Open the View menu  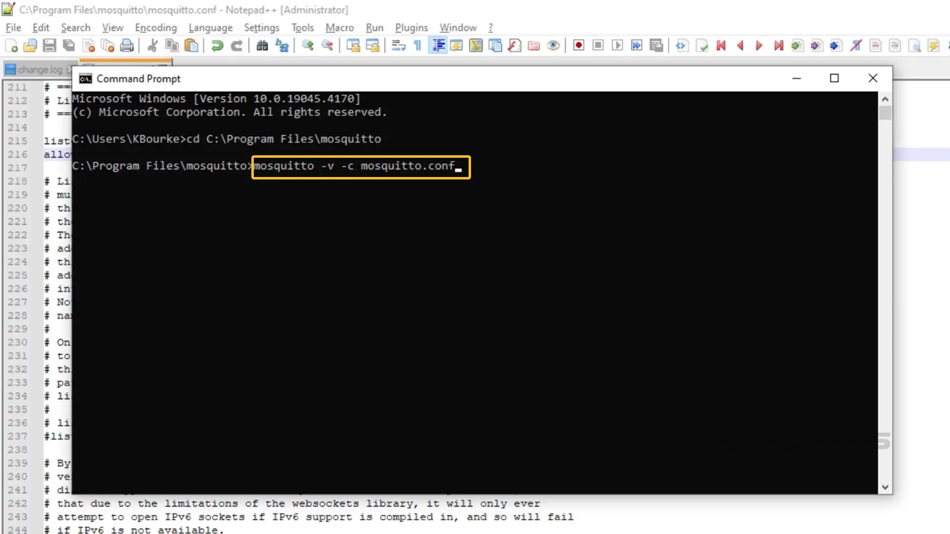113,28
